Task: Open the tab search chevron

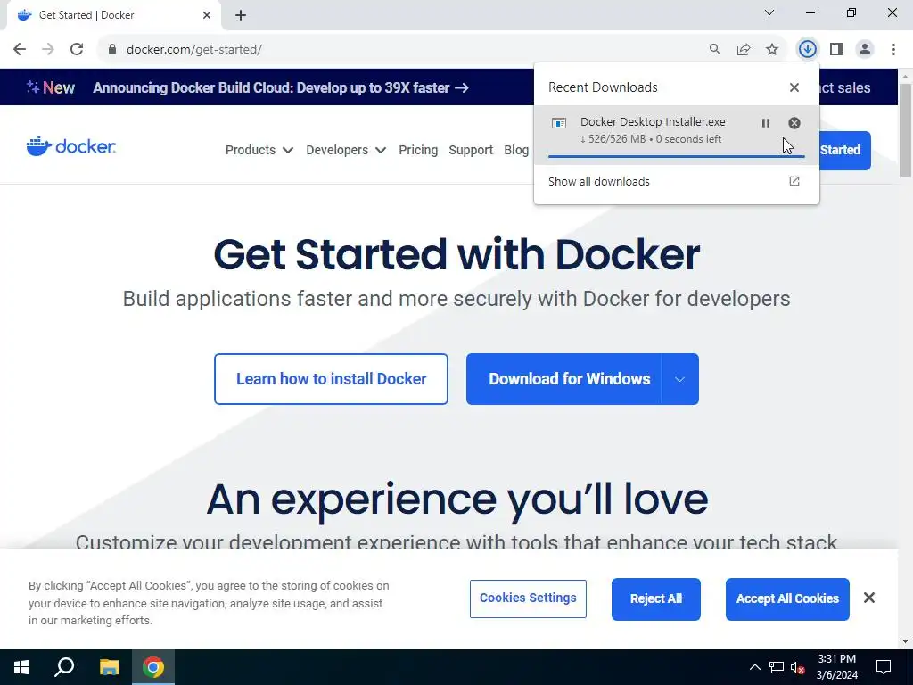Action: pyautogui.click(x=769, y=12)
